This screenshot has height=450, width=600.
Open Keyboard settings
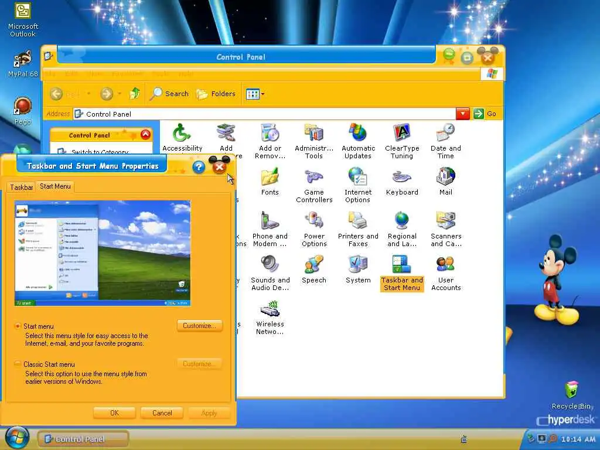pyautogui.click(x=402, y=182)
